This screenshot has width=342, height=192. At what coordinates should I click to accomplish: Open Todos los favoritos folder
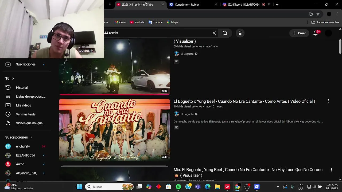click(325, 22)
